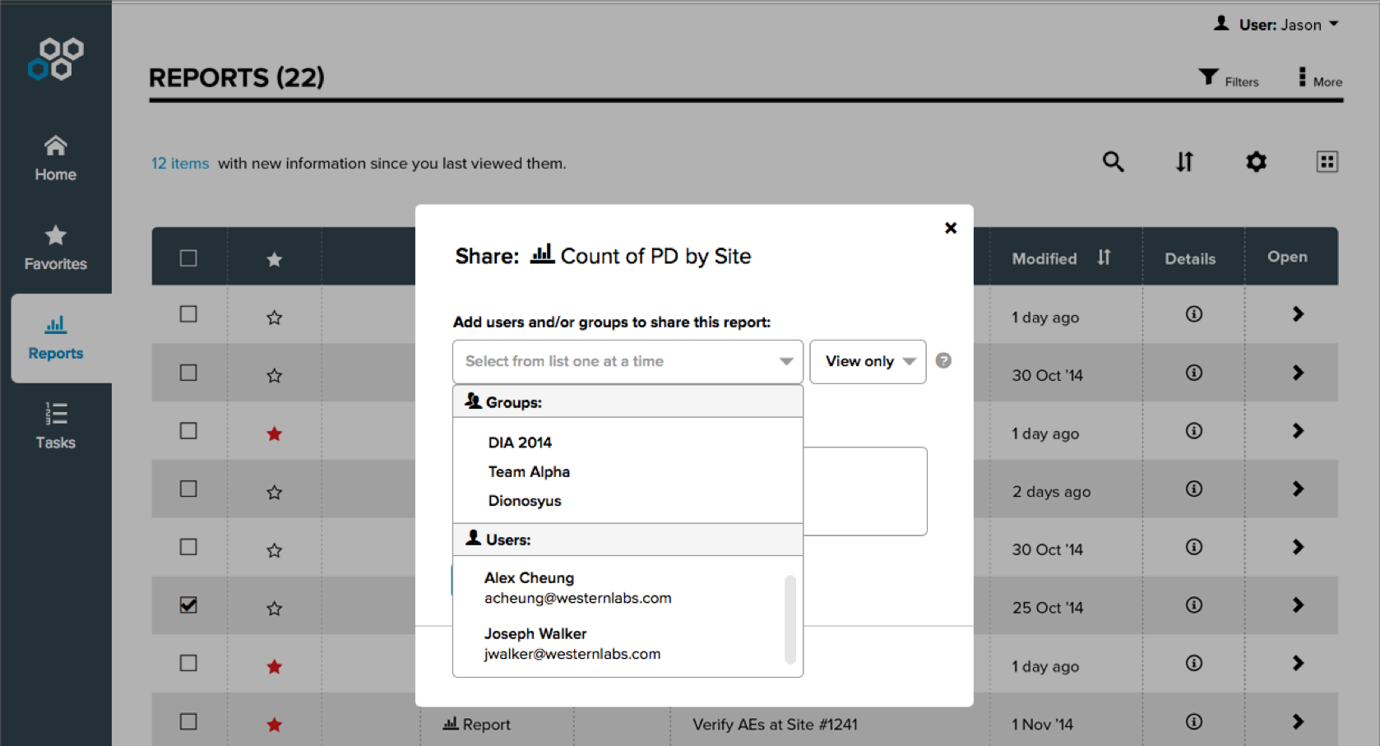The height and width of the screenshot is (746, 1380).
Task: Open Tasks in sidebar
Action: (x=56, y=426)
